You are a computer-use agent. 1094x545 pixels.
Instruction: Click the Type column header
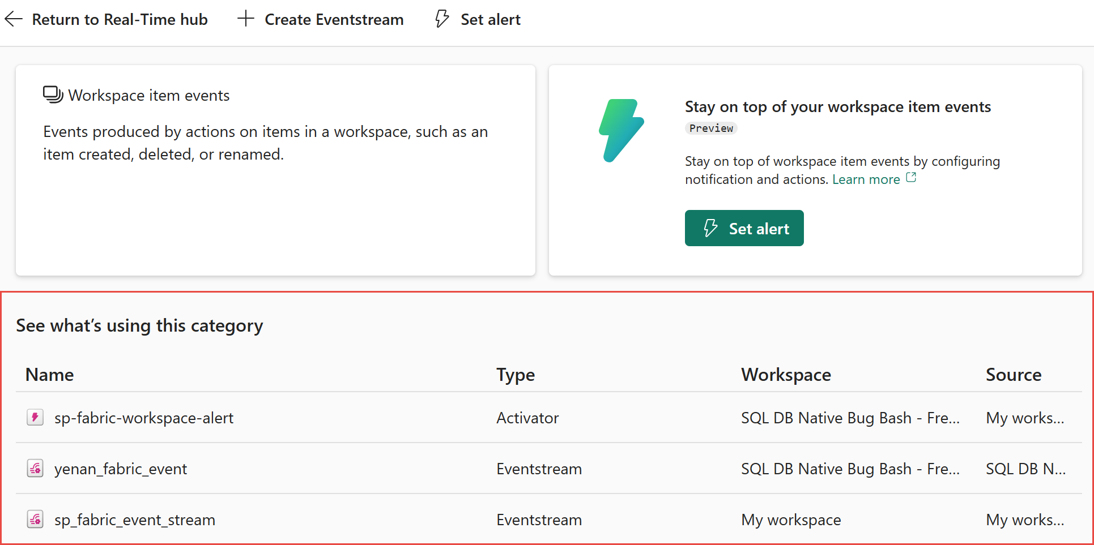[x=515, y=374]
